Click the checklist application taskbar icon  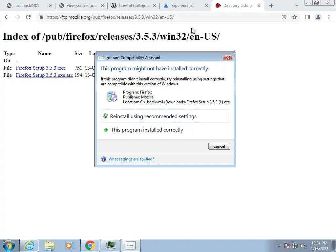tap(131, 245)
